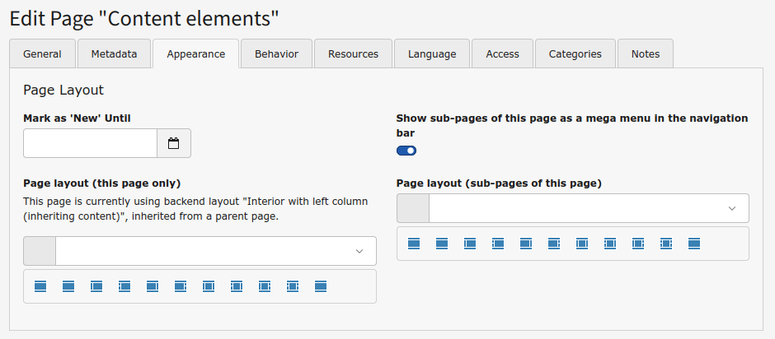Select first layout icon for this page only

click(x=40, y=286)
